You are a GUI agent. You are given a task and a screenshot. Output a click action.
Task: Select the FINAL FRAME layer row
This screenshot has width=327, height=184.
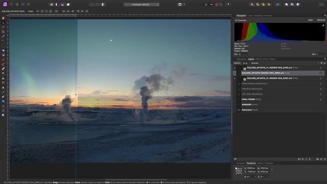click(278, 100)
